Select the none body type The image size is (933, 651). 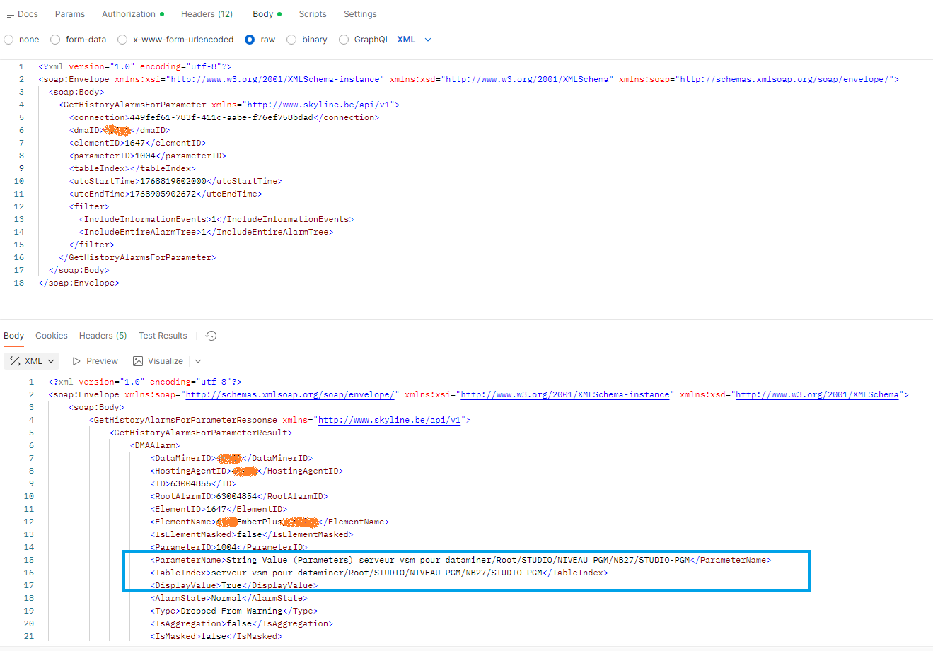pos(8,40)
